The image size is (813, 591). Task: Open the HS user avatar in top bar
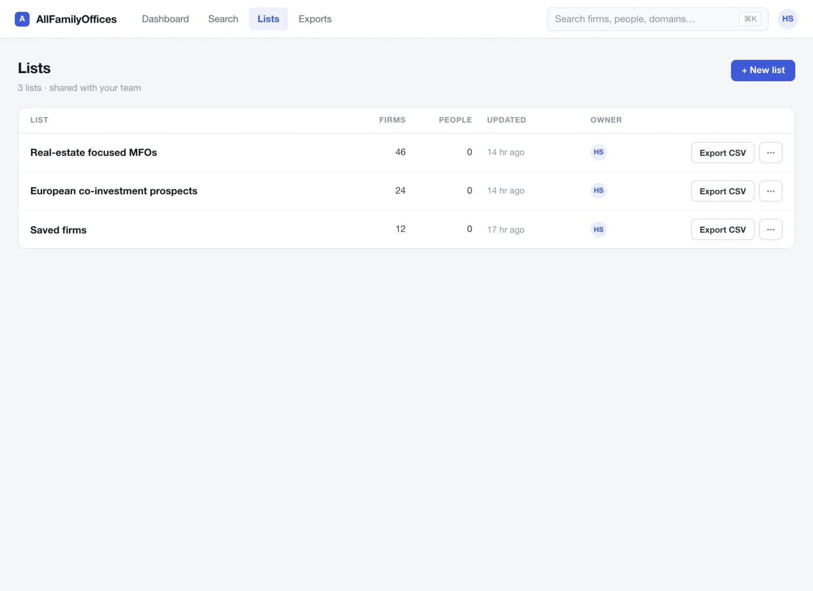click(788, 19)
